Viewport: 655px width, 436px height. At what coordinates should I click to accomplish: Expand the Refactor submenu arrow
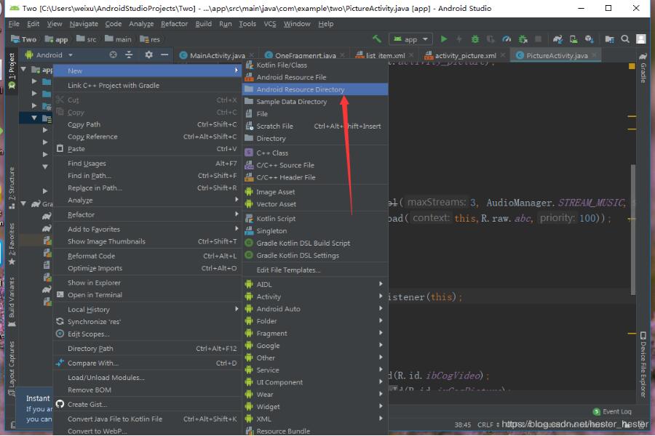point(237,214)
